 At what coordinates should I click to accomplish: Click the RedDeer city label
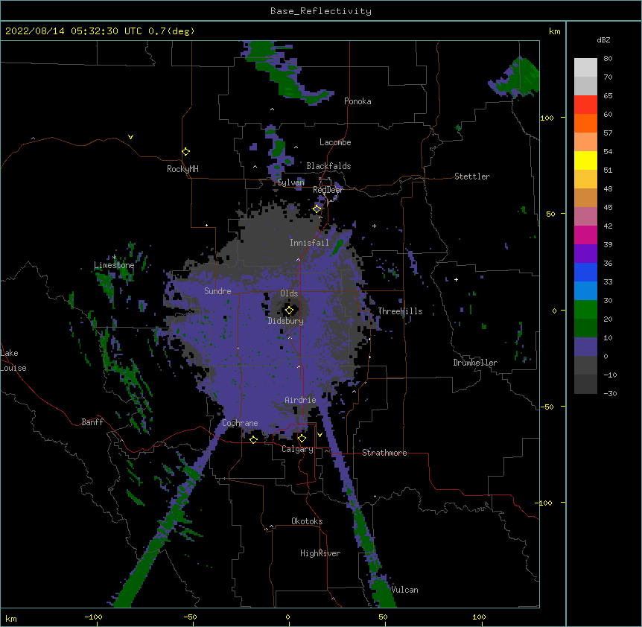click(328, 190)
